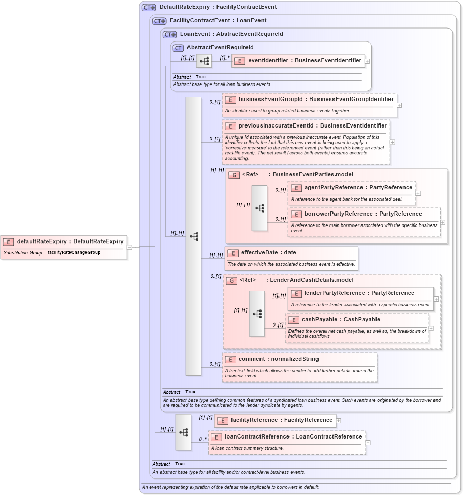Expand eventIdentifier using its plus box
The height and width of the screenshot is (495, 463).
367,61
